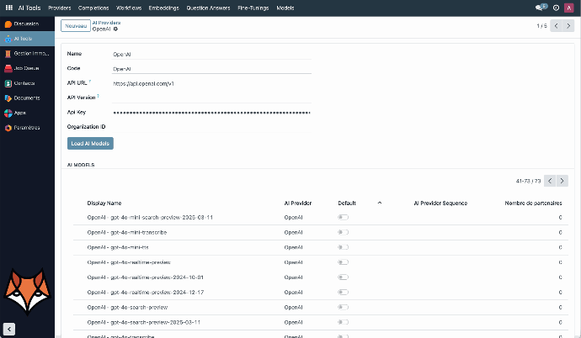Collapse the sidebar with the arrow button
This screenshot has height=338, width=581.
point(9,329)
